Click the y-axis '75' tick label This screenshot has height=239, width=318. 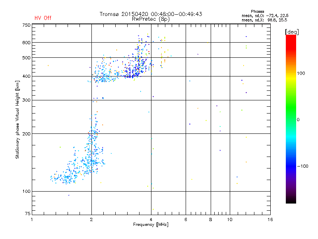pyautogui.click(x=28, y=214)
